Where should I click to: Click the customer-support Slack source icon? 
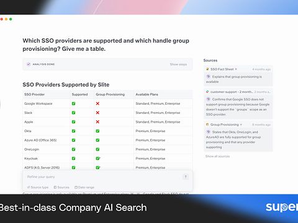[207, 92]
